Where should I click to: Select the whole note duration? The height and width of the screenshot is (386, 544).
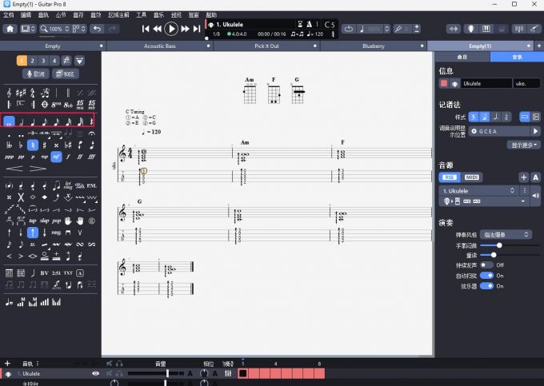pos(9,121)
